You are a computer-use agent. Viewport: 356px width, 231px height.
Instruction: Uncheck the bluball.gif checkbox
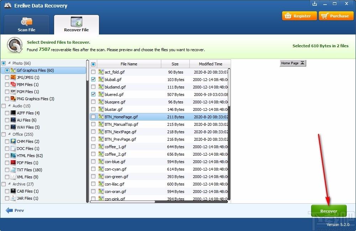coord(93,79)
